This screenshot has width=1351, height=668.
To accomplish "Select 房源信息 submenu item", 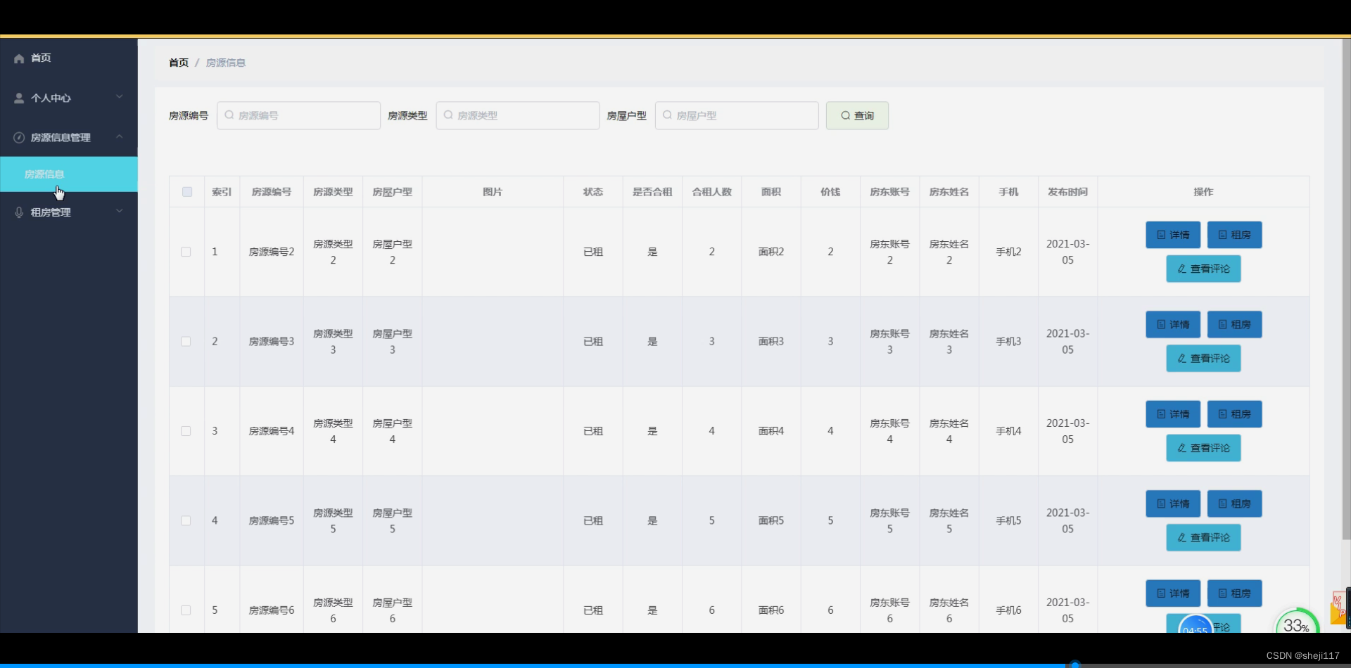I will click(x=69, y=174).
